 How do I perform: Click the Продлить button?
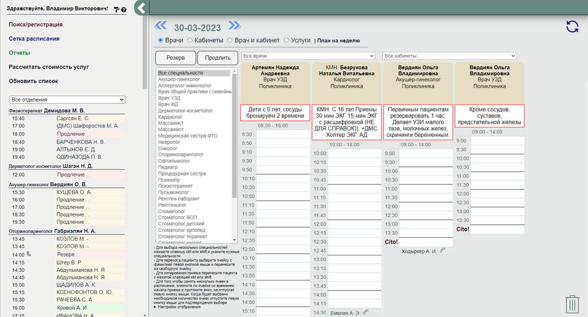[218, 58]
